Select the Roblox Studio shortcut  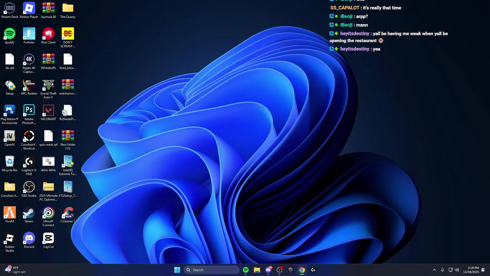[x=10, y=242]
